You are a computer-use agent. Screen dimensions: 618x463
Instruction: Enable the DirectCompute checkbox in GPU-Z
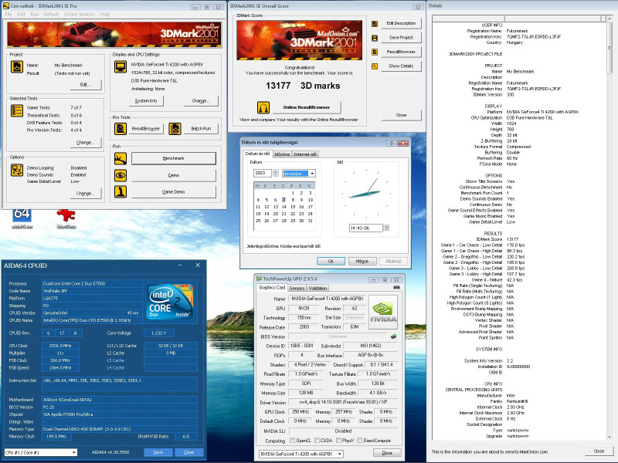coord(359,441)
